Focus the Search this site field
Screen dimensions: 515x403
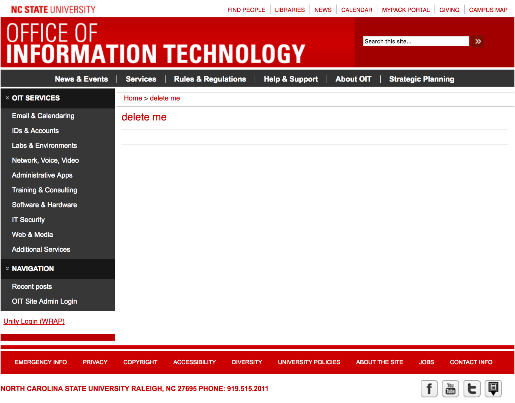(x=416, y=41)
